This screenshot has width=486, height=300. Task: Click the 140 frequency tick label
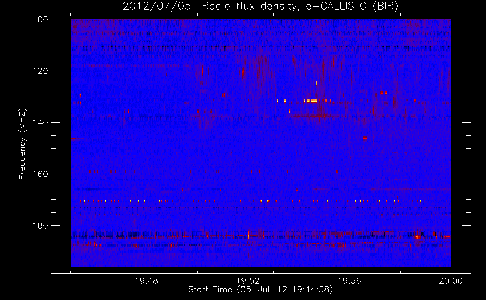click(40, 122)
